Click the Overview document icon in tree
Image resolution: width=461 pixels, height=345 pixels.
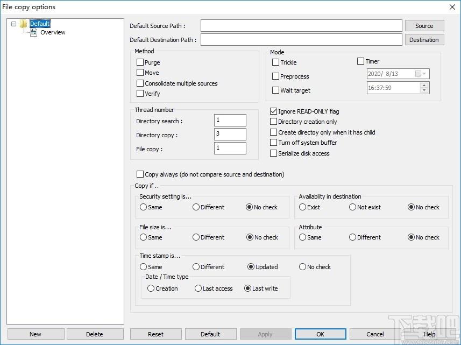coord(34,32)
